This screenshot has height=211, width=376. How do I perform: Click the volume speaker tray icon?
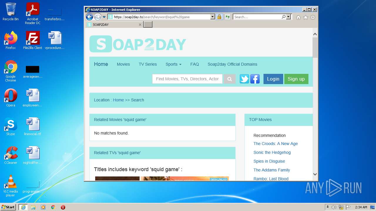334,207
